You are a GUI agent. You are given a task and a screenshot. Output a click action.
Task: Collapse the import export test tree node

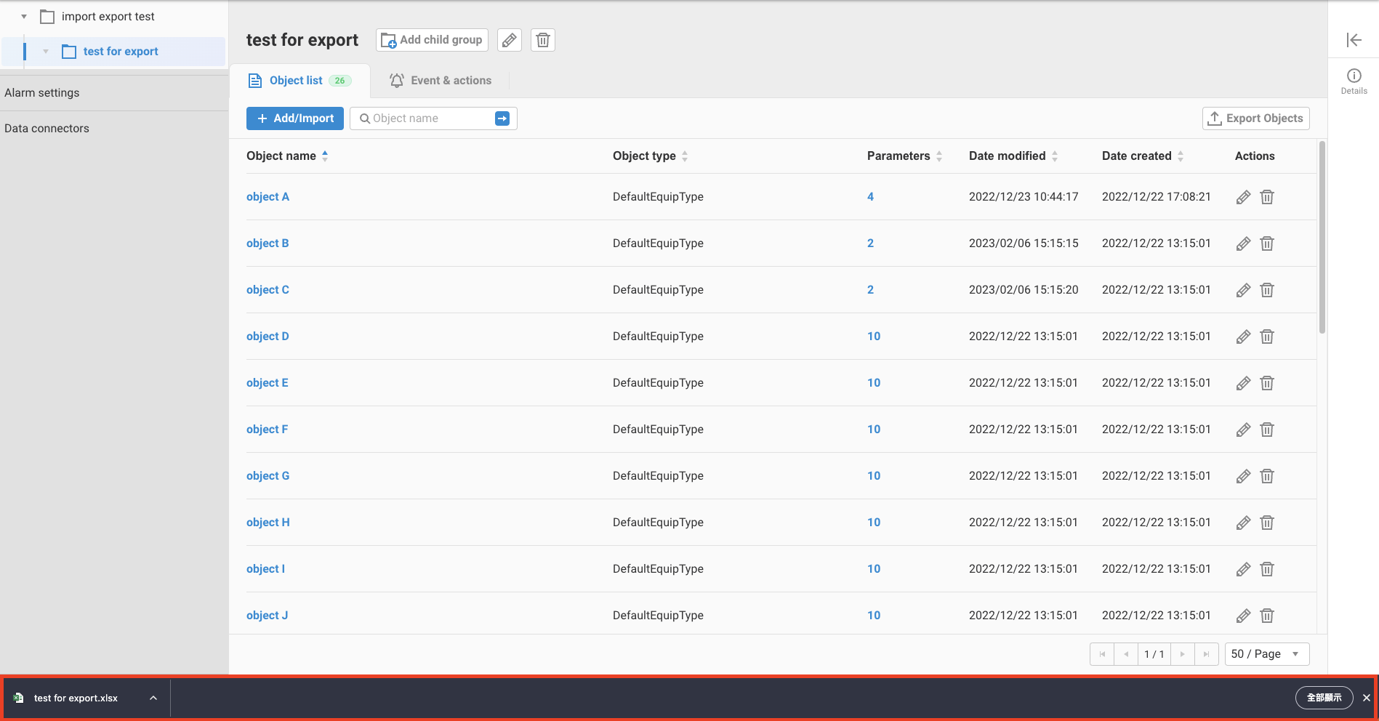coord(24,17)
